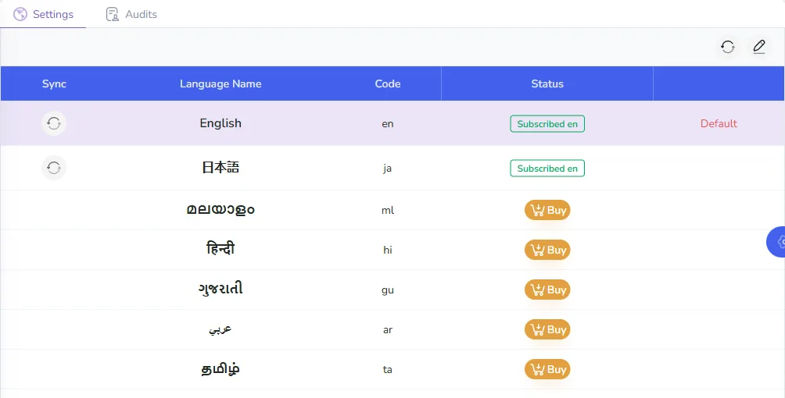Click the code cell 'ja'
The width and height of the screenshot is (785, 398).
pyautogui.click(x=387, y=169)
